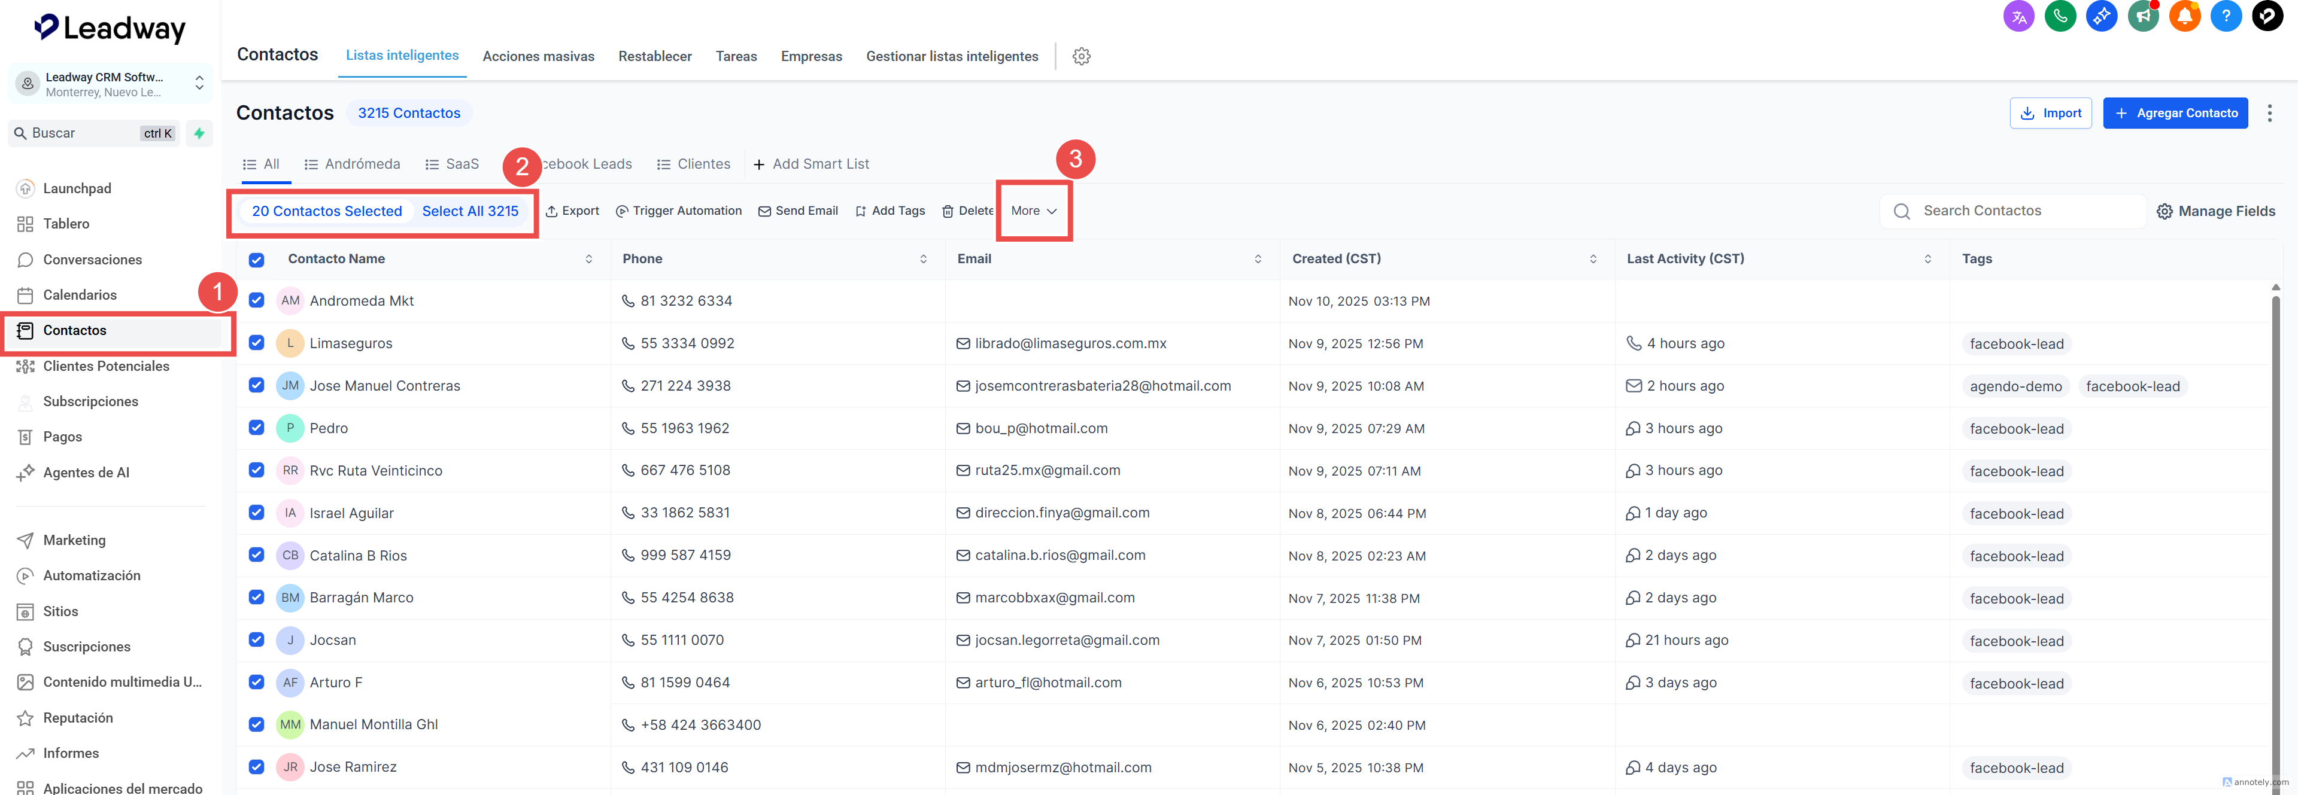The height and width of the screenshot is (795, 2298).
Task: Uncheck the Andromeda Mkt contact checkbox
Action: [257, 300]
